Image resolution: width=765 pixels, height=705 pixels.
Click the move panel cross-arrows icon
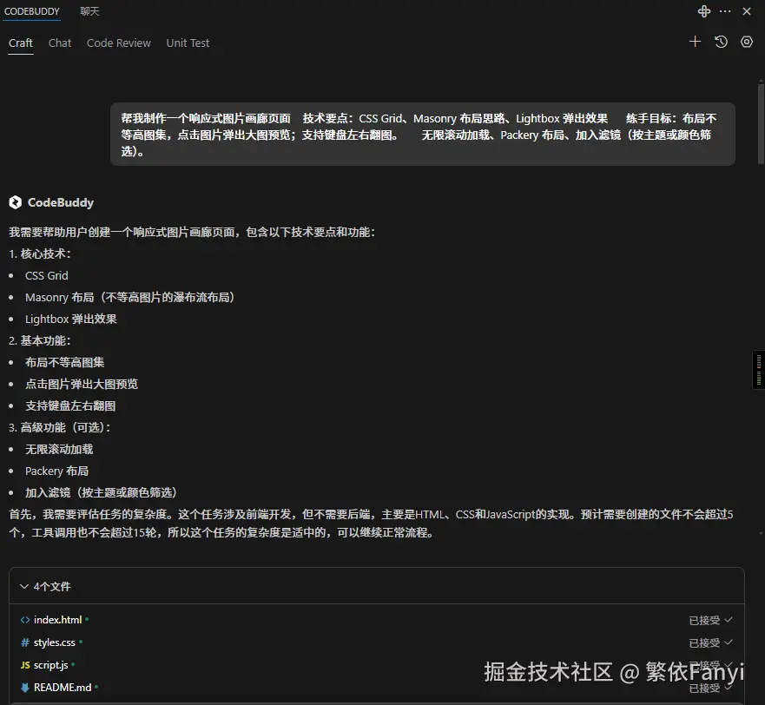(703, 11)
